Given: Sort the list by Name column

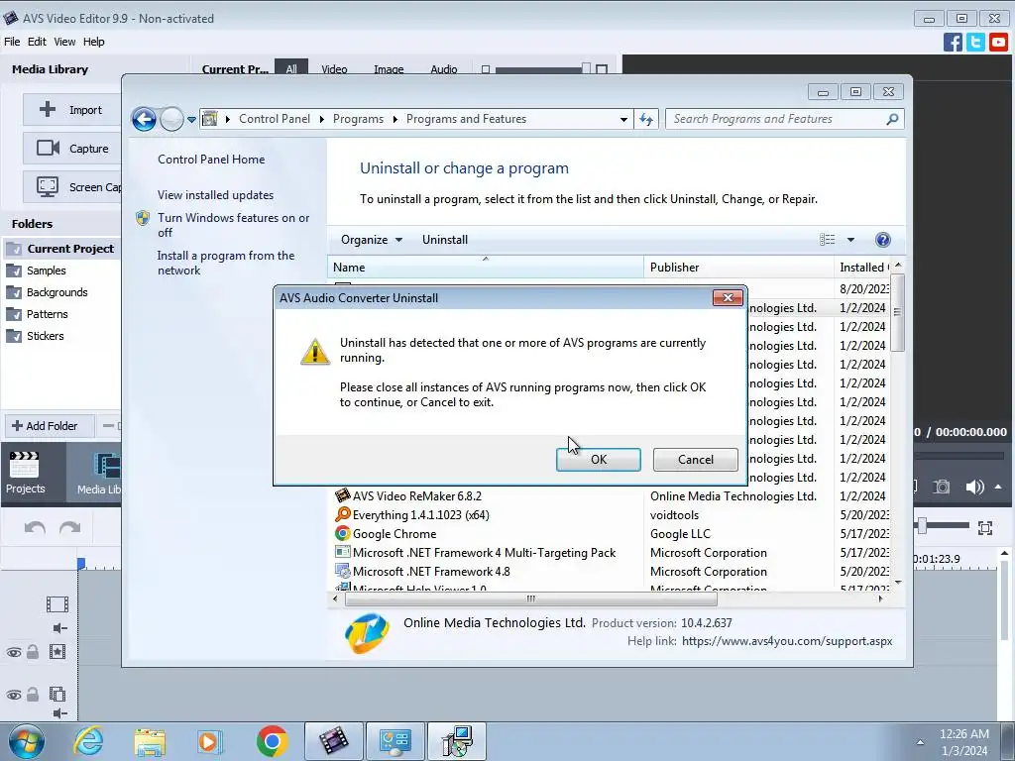Looking at the screenshot, I should tap(486, 268).
